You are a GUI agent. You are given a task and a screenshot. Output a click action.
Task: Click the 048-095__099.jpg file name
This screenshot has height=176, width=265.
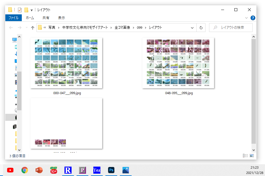[x=179, y=93]
